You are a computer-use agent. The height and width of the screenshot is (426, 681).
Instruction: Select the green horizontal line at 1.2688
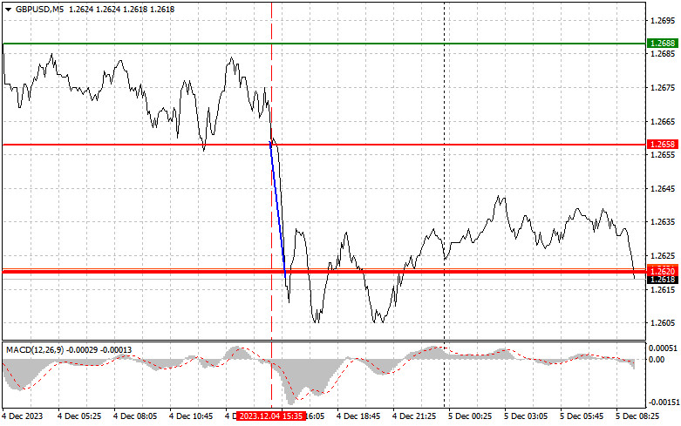click(324, 44)
